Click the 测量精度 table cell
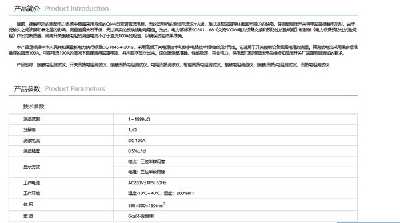This screenshot has height=223, width=400. click(x=61, y=151)
